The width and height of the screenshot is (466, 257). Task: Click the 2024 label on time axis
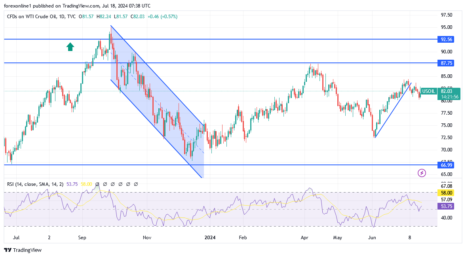(x=210, y=238)
